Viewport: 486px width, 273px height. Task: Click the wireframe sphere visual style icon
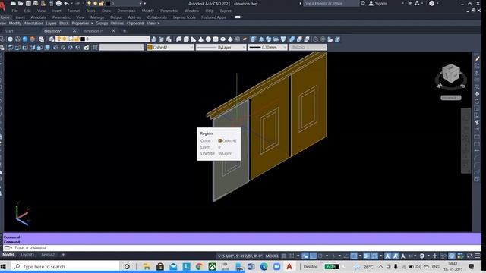point(17,39)
